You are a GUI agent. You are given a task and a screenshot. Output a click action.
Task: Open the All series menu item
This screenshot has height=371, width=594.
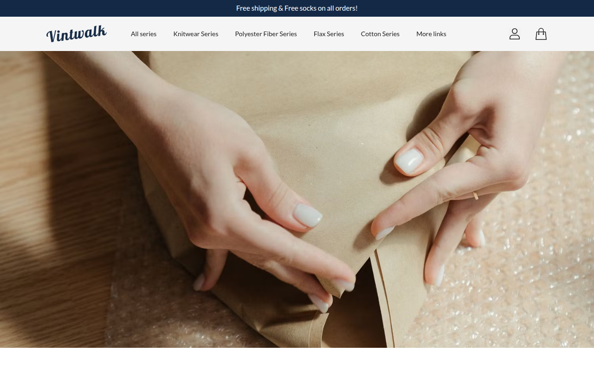coord(143,34)
